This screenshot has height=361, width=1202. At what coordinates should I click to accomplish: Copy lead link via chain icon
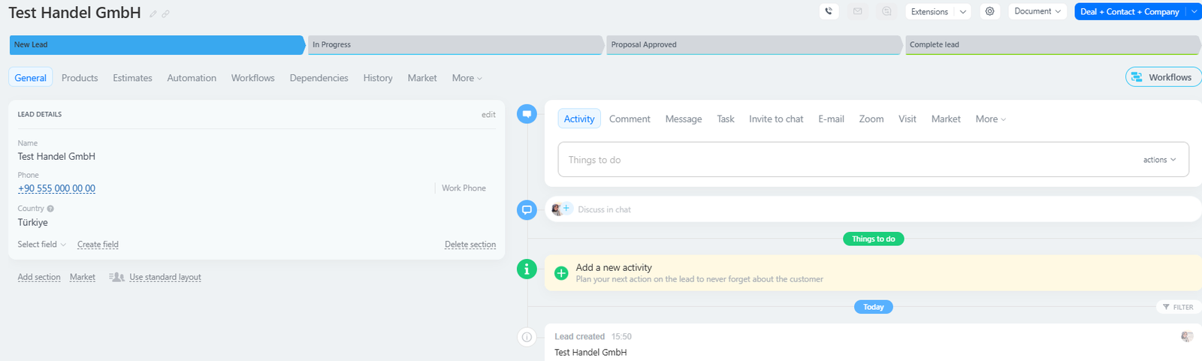pos(165,14)
